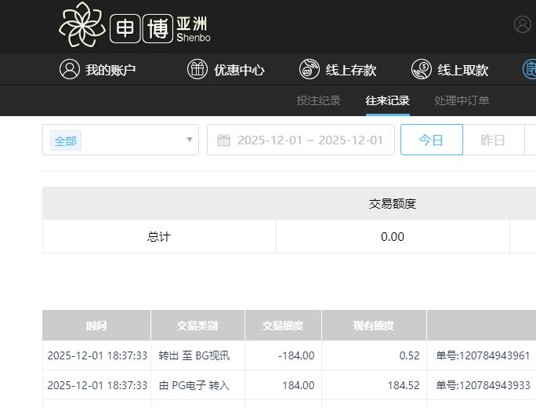Sort by 交易额度 column header

[283, 326]
